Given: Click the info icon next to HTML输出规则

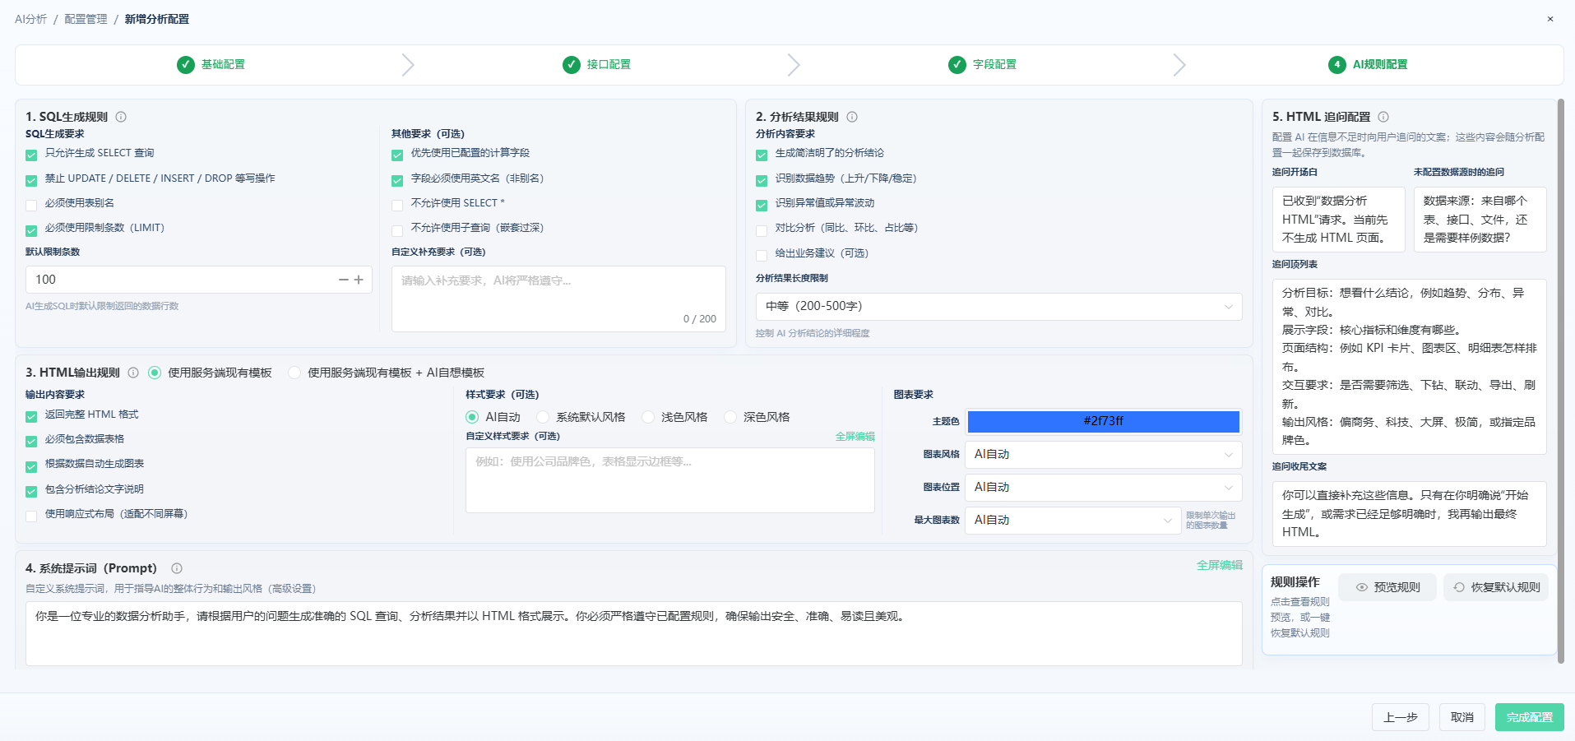Looking at the screenshot, I should (133, 373).
